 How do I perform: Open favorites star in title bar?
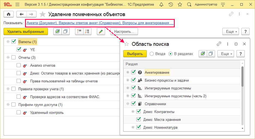(x=180, y=5)
